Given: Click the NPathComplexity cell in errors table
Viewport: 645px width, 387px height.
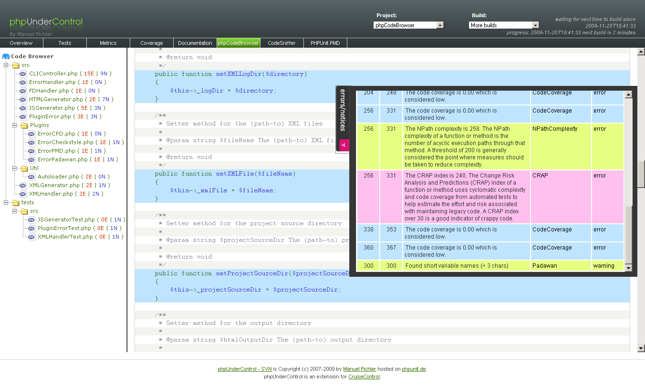Looking at the screenshot, I should 561,146.
